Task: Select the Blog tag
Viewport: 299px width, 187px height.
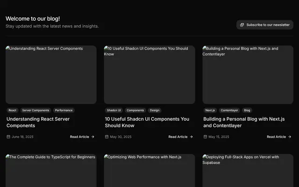Action: coord(247,110)
